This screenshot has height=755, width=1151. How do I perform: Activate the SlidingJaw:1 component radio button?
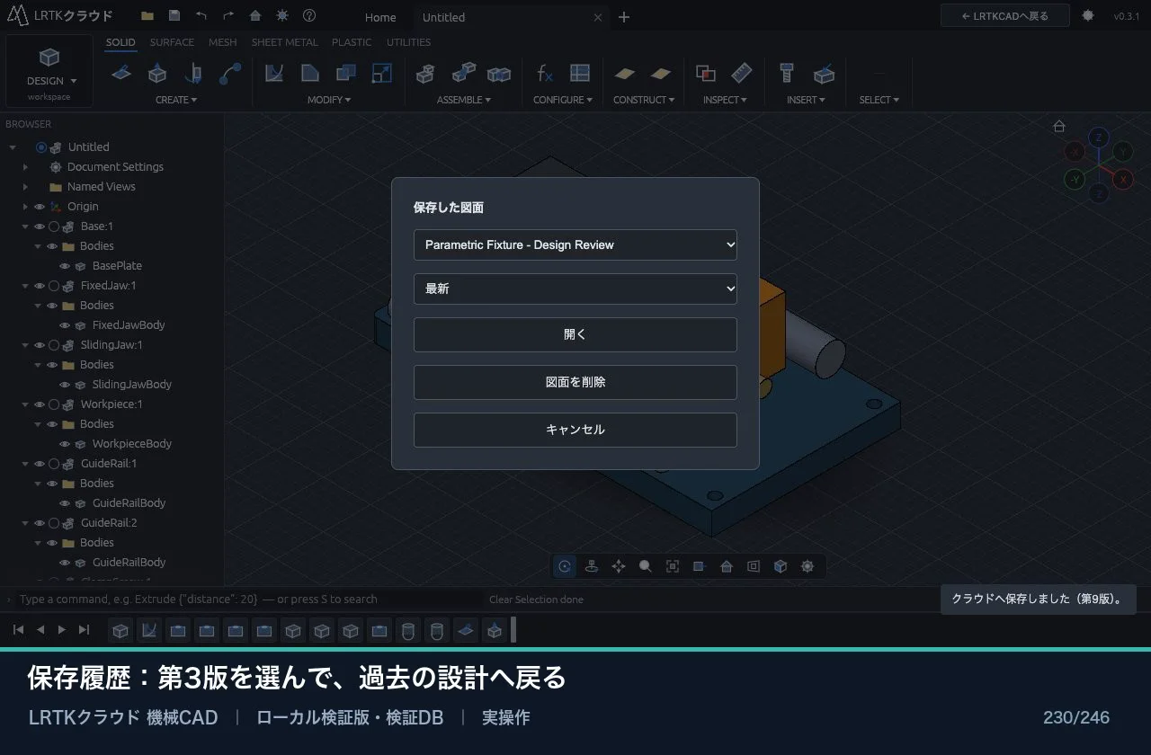(54, 345)
